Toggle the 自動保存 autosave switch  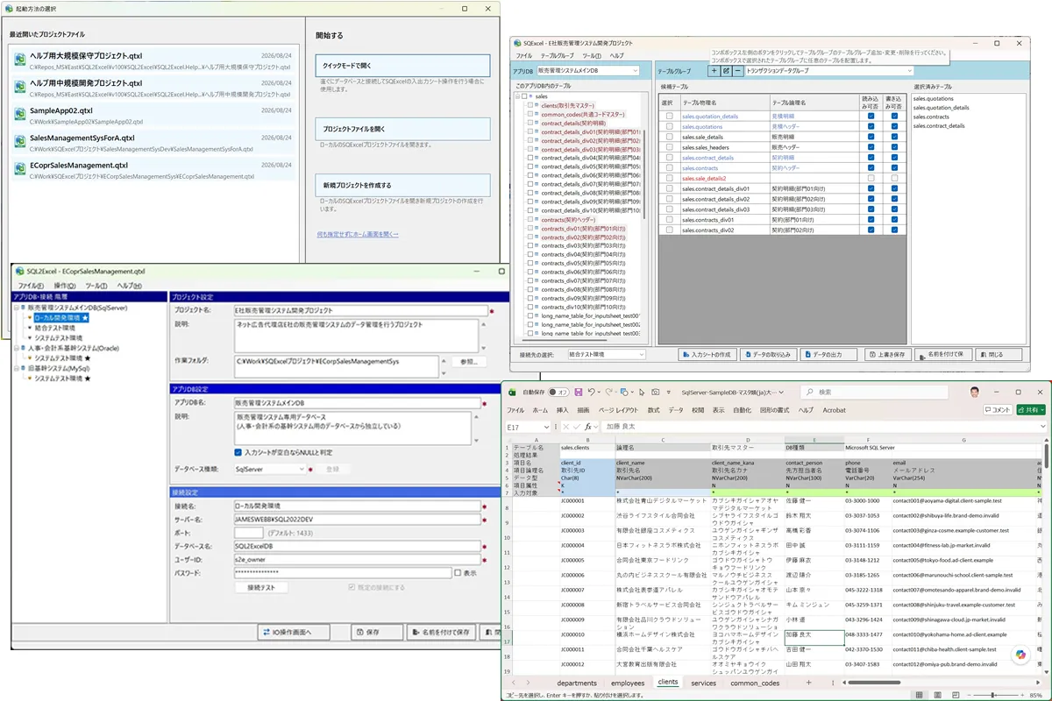point(558,392)
